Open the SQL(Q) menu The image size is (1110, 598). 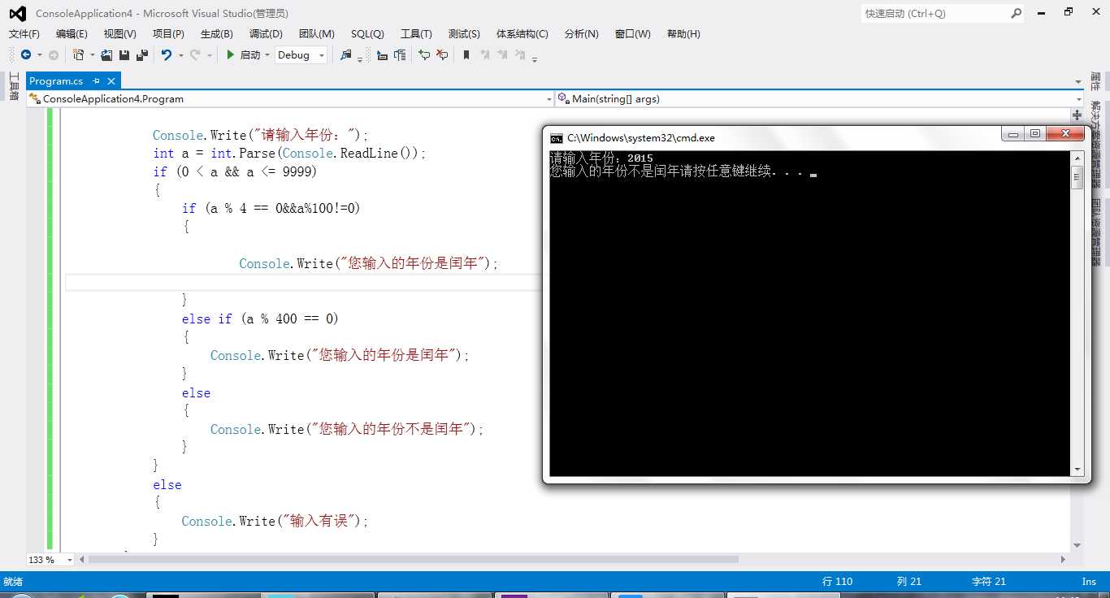click(367, 34)
